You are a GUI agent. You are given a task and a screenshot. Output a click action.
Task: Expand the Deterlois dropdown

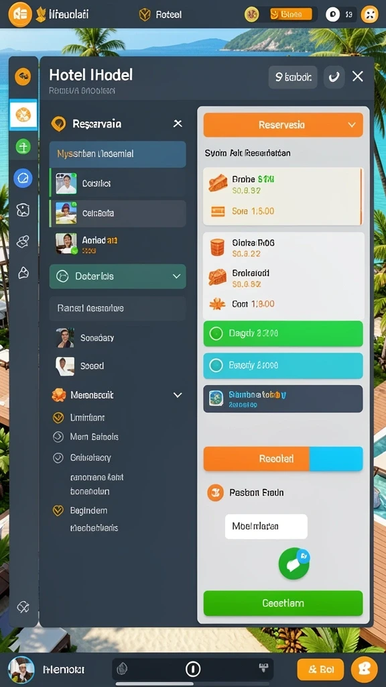(x=117, y=276)
